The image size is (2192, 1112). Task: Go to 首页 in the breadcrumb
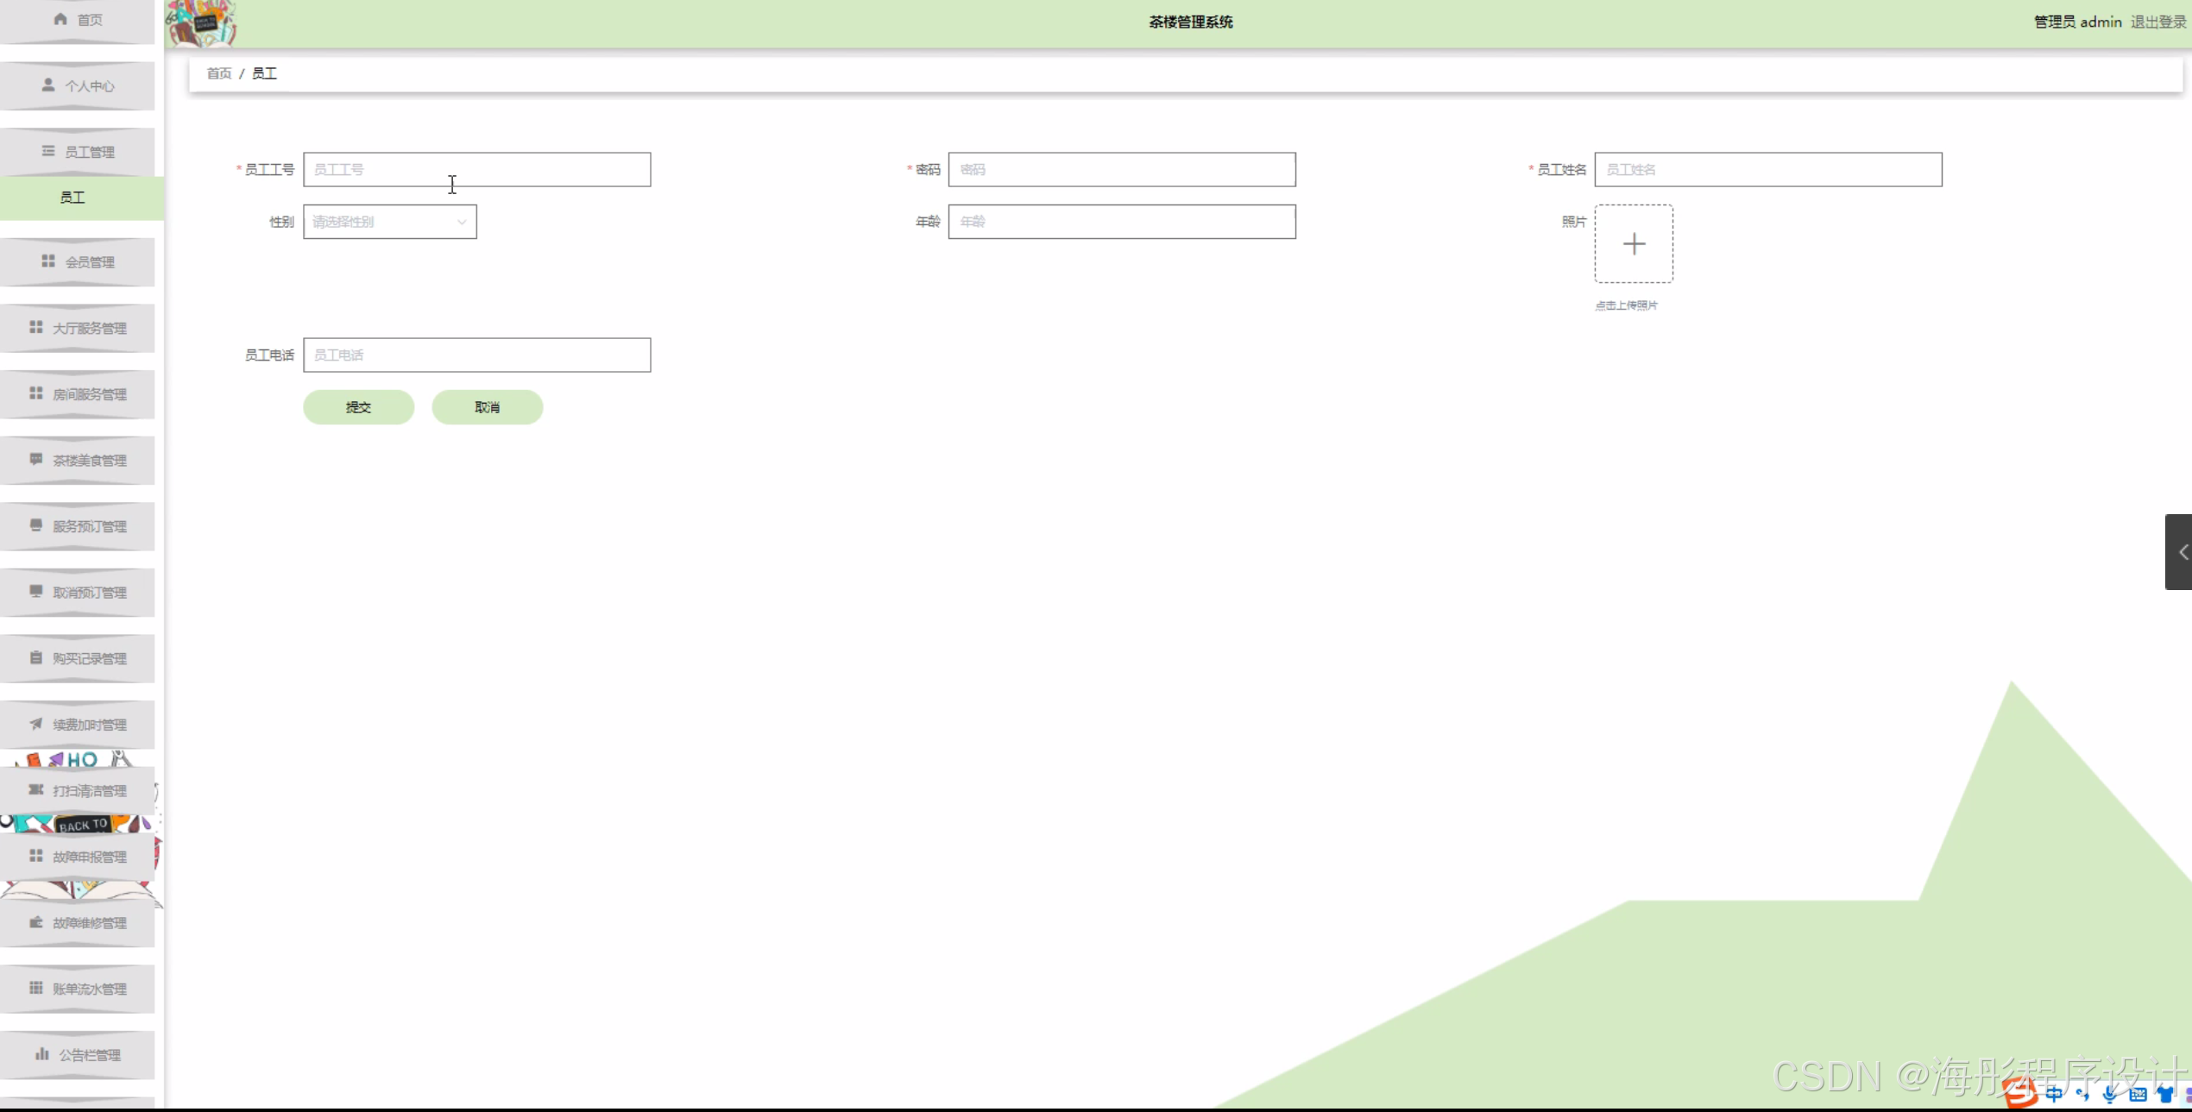tap(218, 73)
